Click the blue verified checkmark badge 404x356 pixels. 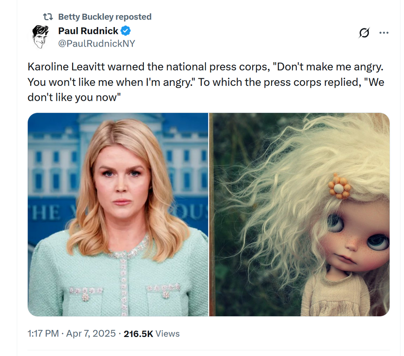pyautogui.click(x=126, y=31)
